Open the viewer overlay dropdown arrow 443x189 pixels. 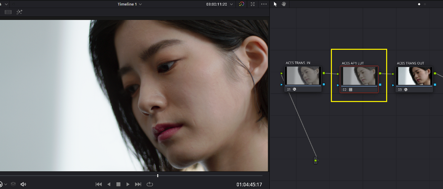tap(6, 184)
